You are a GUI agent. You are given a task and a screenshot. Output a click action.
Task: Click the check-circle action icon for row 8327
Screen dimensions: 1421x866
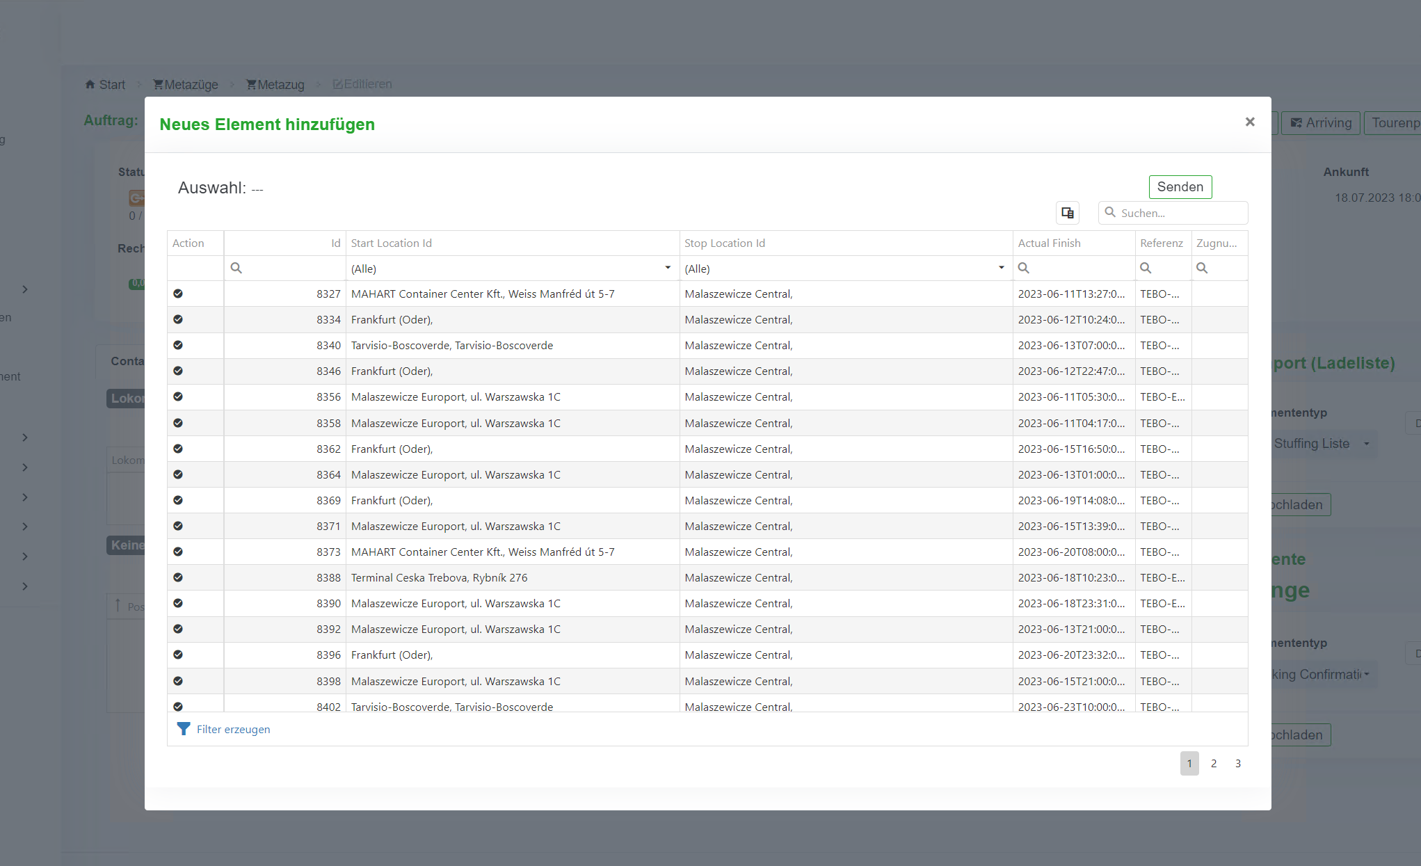[178, 294]
